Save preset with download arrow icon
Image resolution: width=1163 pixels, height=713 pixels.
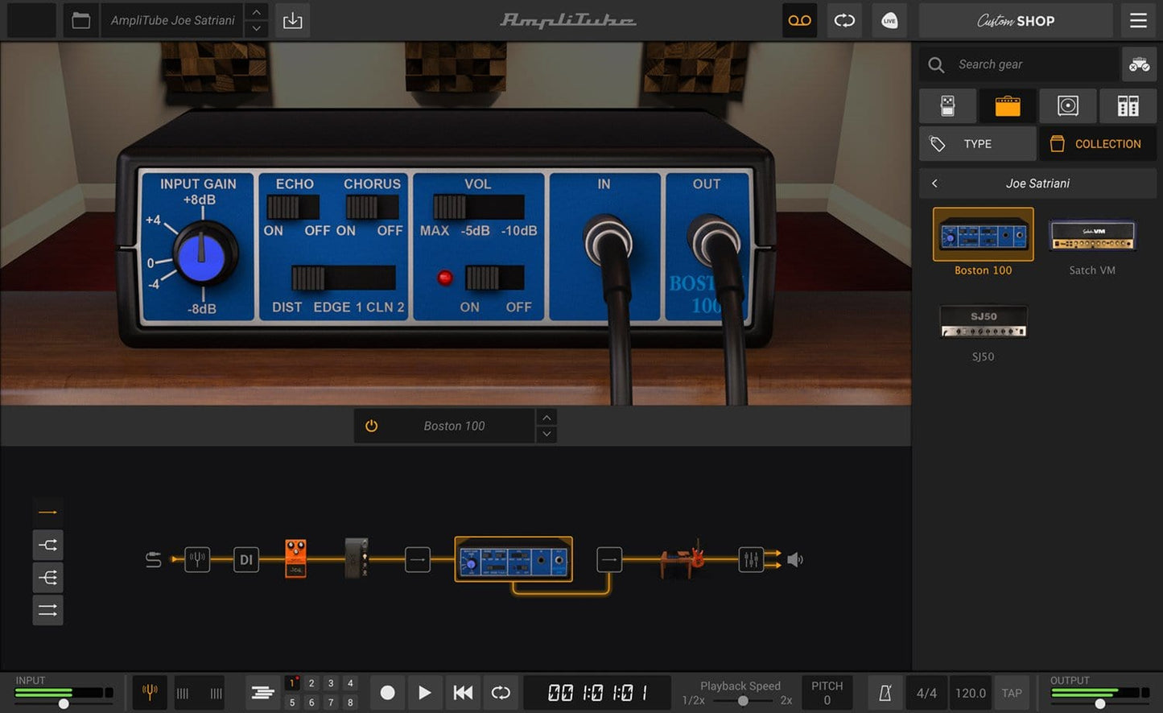[293, 20]
